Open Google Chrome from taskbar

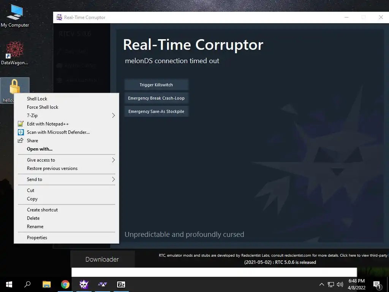(65, 284)
